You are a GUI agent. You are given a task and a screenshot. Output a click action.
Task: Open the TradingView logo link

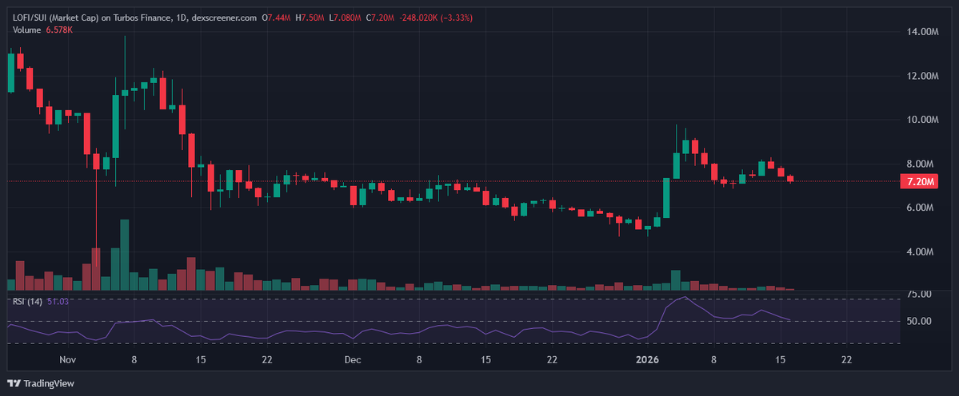(x=40, y=383)
